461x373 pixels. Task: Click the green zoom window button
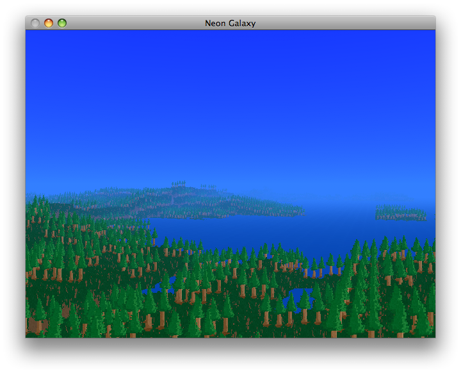click(x=62, y=23)
